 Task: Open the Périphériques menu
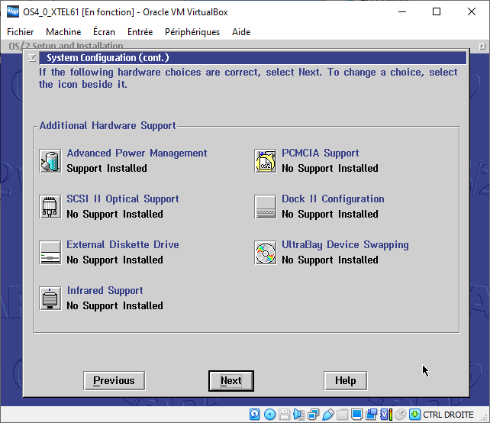192,32
